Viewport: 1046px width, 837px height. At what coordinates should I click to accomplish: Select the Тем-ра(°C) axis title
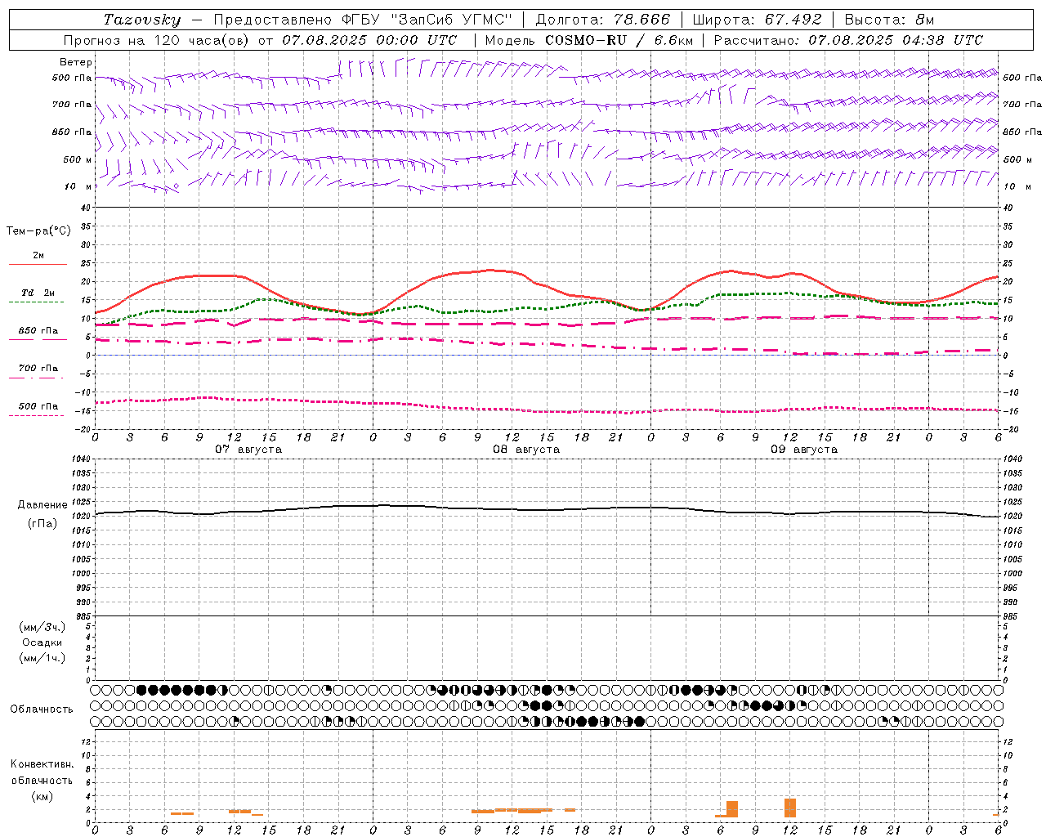(38, 231)
